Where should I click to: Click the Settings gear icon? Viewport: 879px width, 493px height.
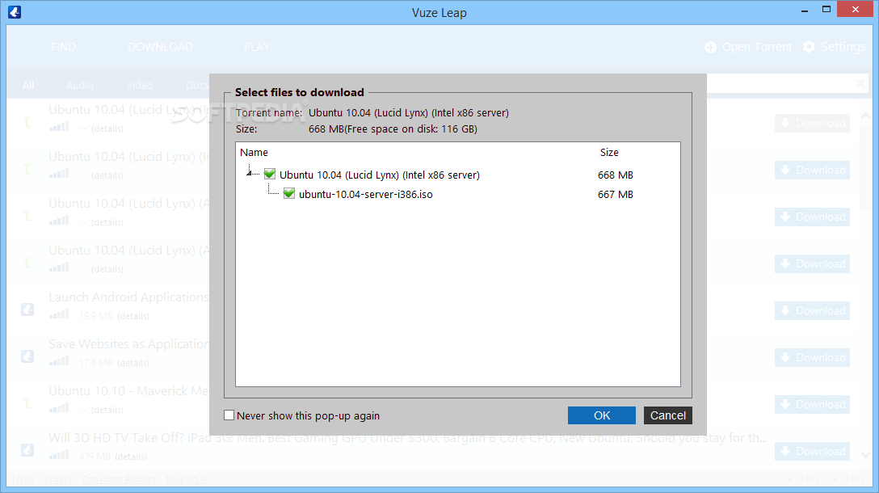click(809, 47)
